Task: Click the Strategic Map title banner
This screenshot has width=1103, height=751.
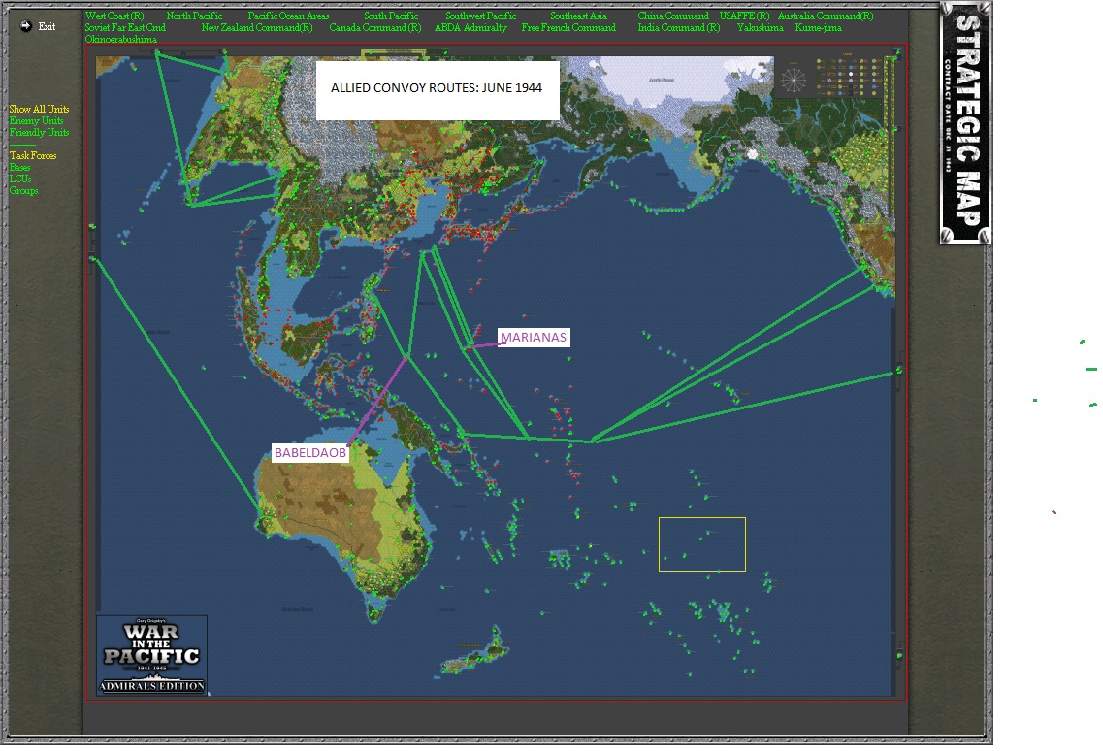Action: 965,122
